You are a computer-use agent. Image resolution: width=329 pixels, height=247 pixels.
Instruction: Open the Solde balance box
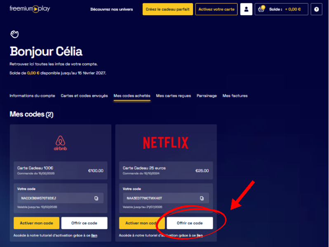[x=281, y=9]
